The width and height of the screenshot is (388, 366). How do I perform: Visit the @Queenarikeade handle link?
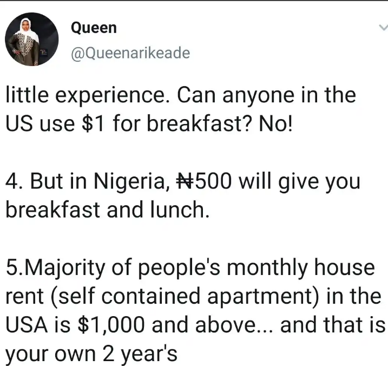(130, 53)
